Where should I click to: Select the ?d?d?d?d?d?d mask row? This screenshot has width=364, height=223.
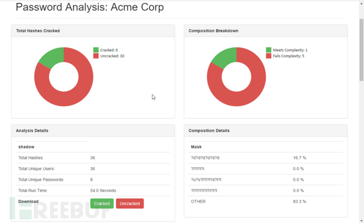265,158
